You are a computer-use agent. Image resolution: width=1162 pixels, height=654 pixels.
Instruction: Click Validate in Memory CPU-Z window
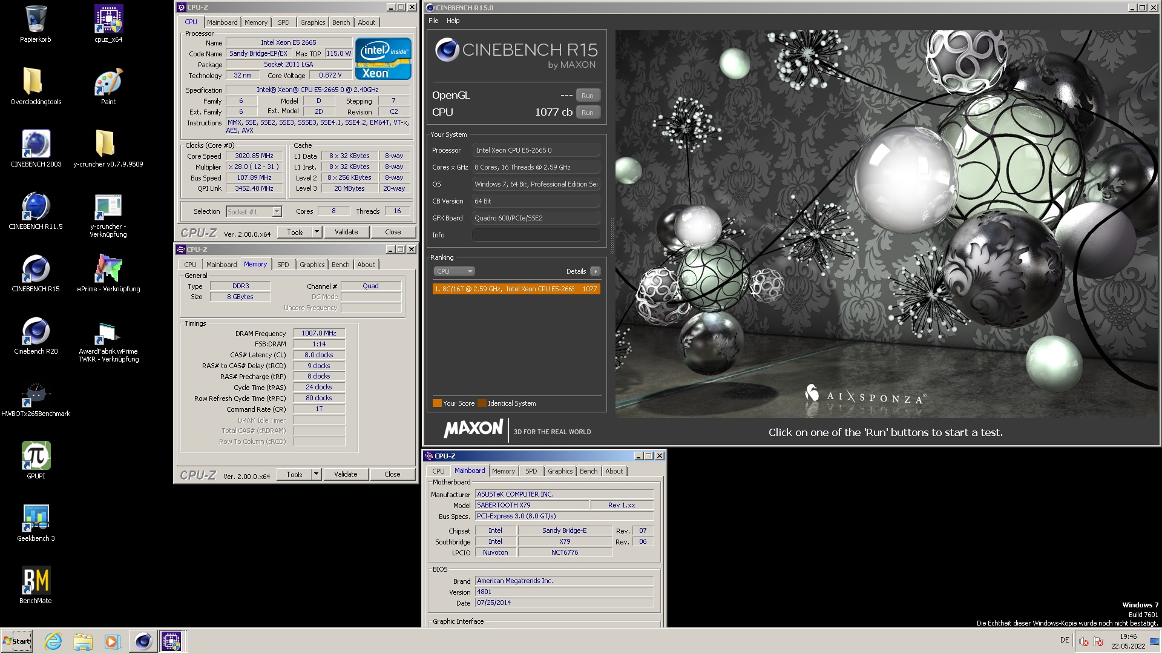pos(346,474)
